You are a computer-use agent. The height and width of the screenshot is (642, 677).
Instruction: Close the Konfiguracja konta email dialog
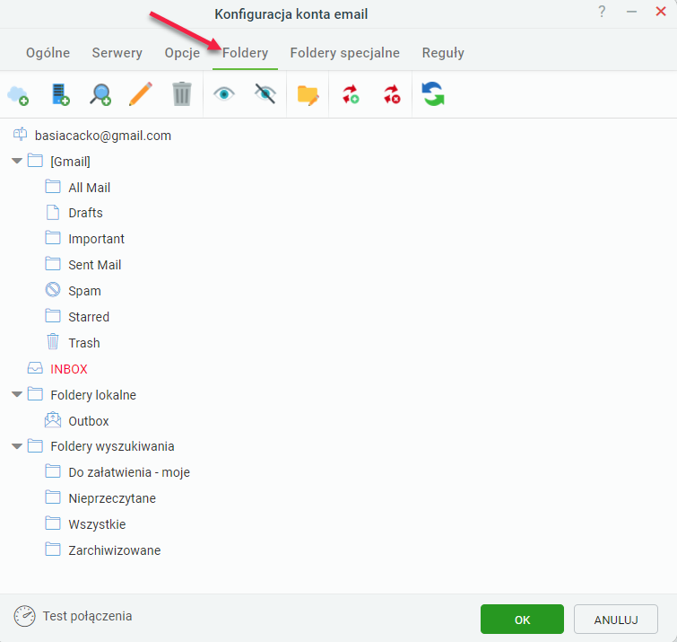661,12
